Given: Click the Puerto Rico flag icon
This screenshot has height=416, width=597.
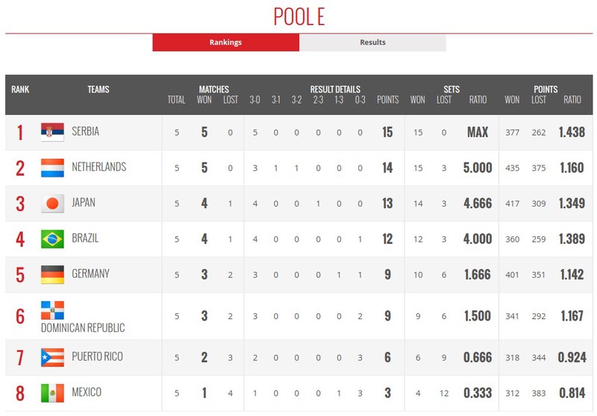Looking at the screenshot, I should (52, 357).
